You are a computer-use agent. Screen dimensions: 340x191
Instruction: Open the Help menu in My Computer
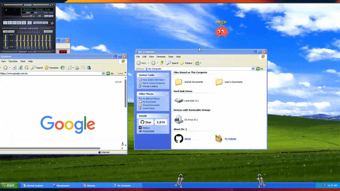point(178,57)
